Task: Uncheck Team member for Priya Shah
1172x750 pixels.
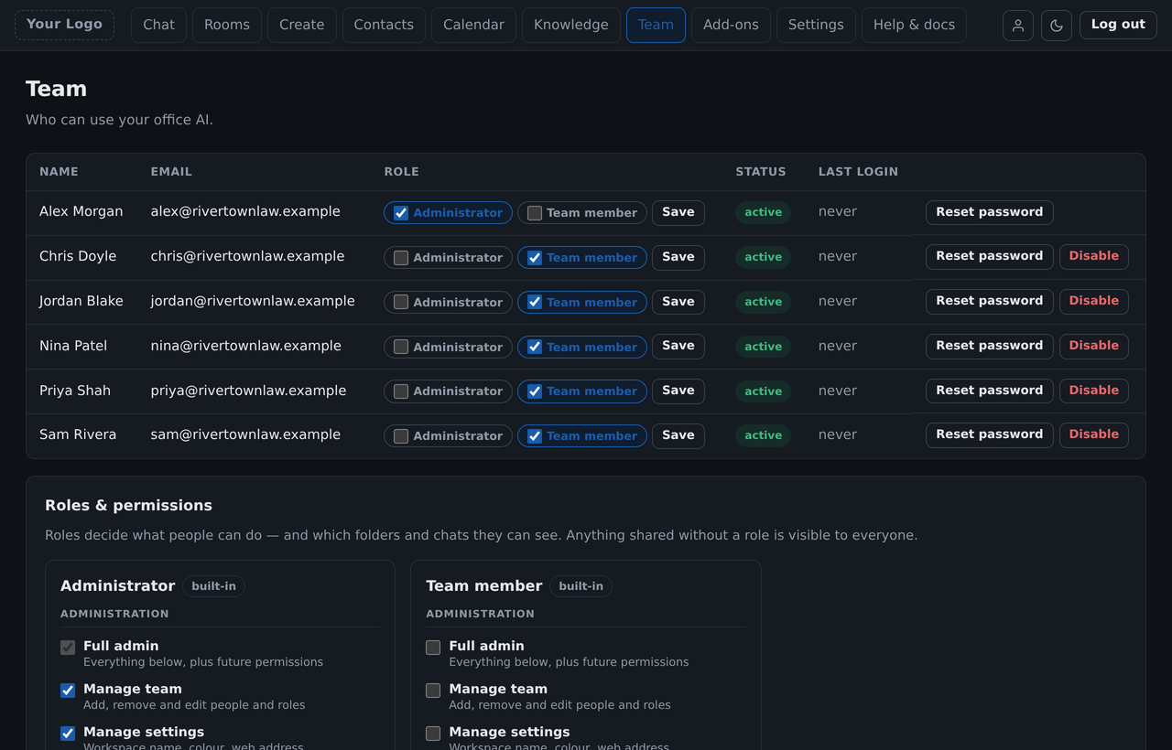Action: (x=535, y=391)
